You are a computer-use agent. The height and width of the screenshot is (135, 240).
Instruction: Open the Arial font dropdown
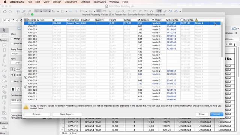tap(16, 63)
